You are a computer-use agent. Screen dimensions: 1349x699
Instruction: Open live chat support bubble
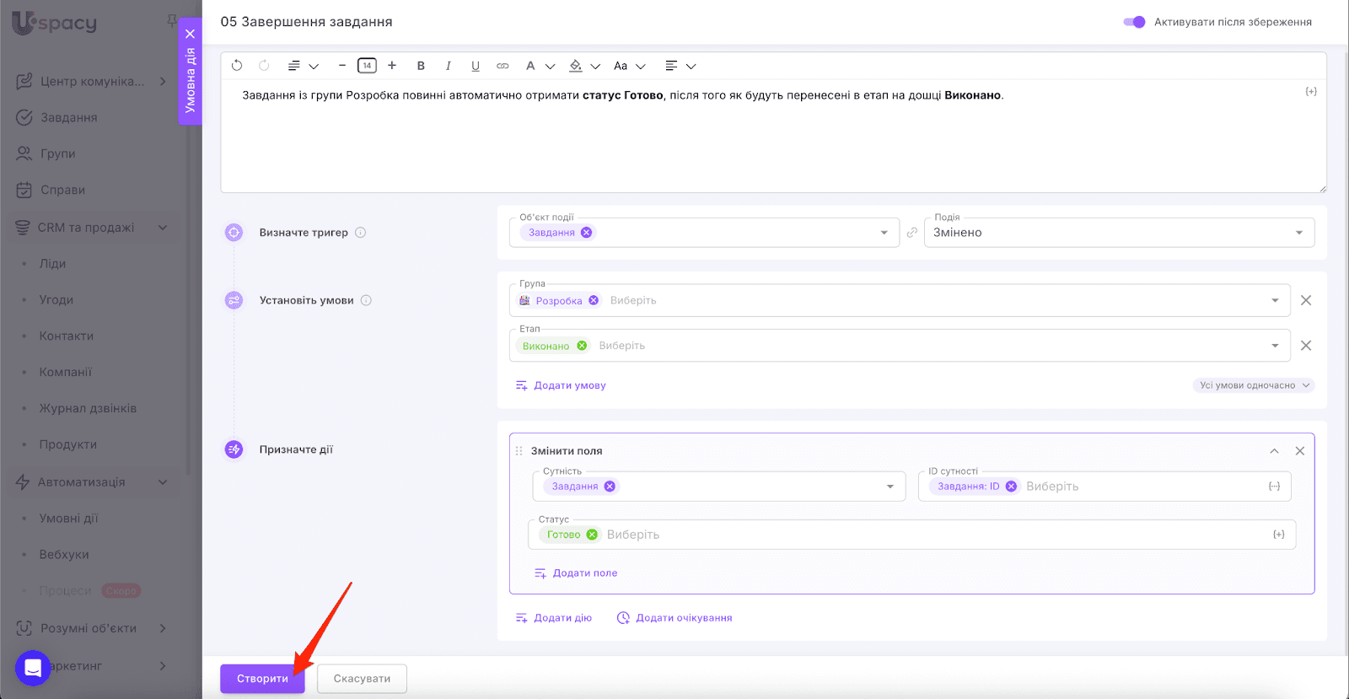click(x=33, y=669)
